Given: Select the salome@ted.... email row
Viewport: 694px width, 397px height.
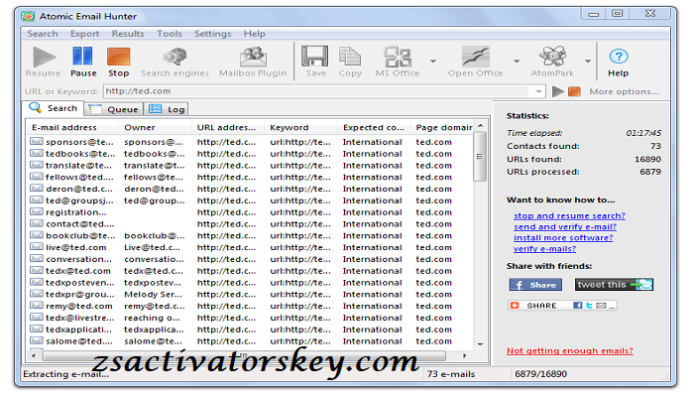Looking at the screenshot, I should point(251,341).
